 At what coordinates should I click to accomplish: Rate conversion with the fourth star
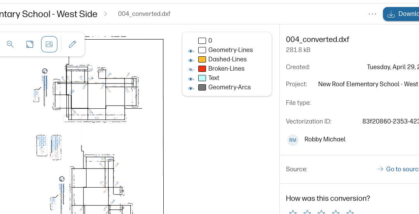click(336, 213)
